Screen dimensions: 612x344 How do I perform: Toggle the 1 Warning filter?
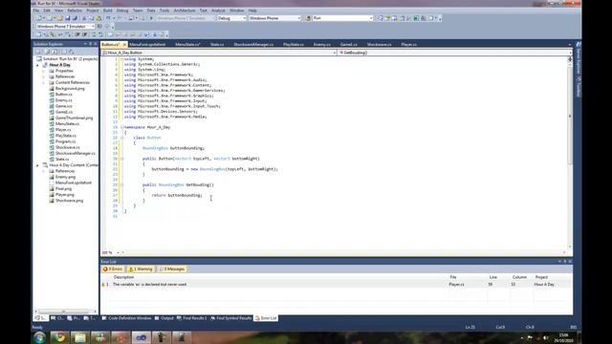coord(141,269)
